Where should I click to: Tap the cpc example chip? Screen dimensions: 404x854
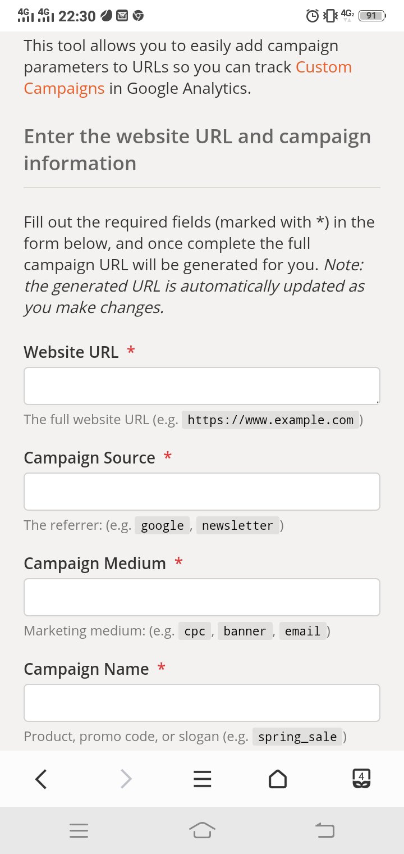coord(194,631)
